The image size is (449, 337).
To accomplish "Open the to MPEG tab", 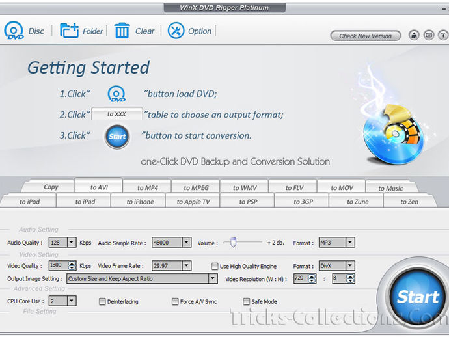I will pos(196,187).
